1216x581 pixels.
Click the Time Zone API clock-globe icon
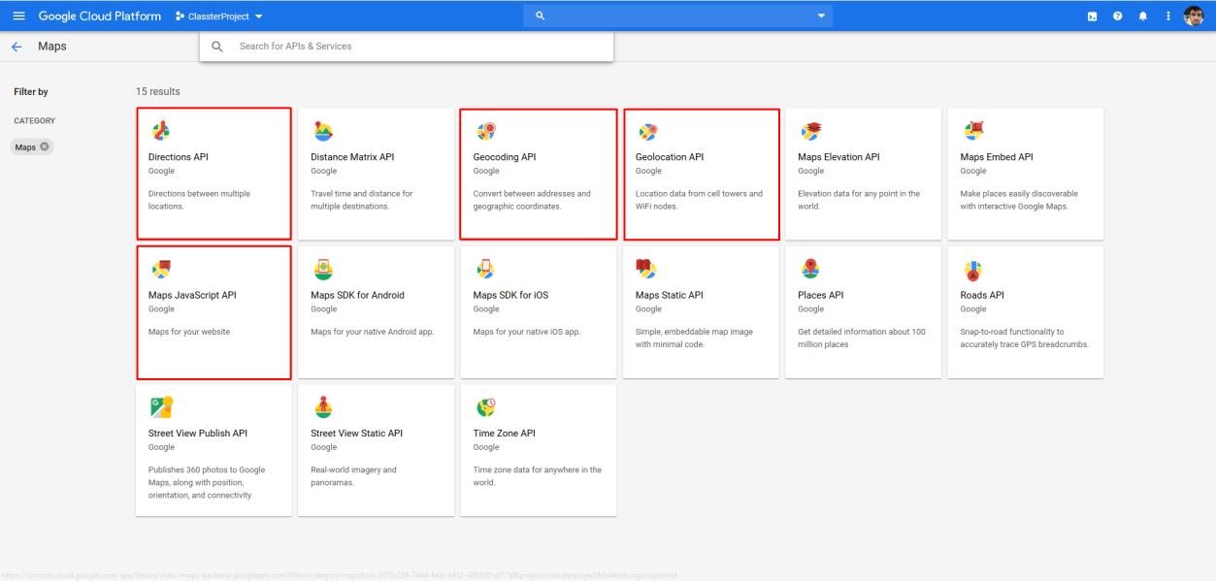click(x=486, y=407)
